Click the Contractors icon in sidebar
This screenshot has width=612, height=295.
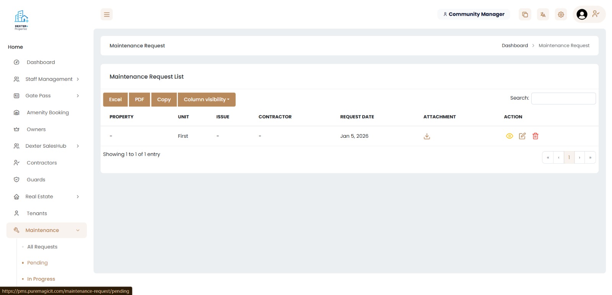(16, 163)
